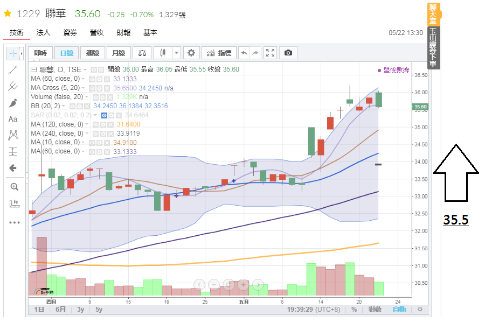Open the 聊天室 chat room button
Image resolution: width=485 pixels, height=323 pixels.
point(433,14)
